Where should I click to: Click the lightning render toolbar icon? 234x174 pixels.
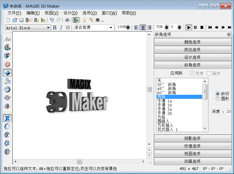coord(92,20)
